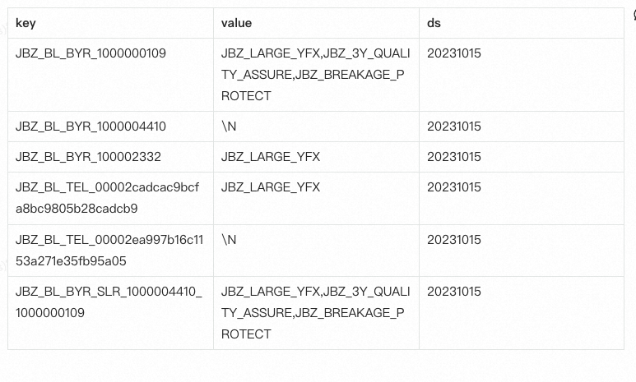Select ds 20231015 in JBZ_BL_BYR_100002332 row
636x382 pixels.
coord(454,157)
